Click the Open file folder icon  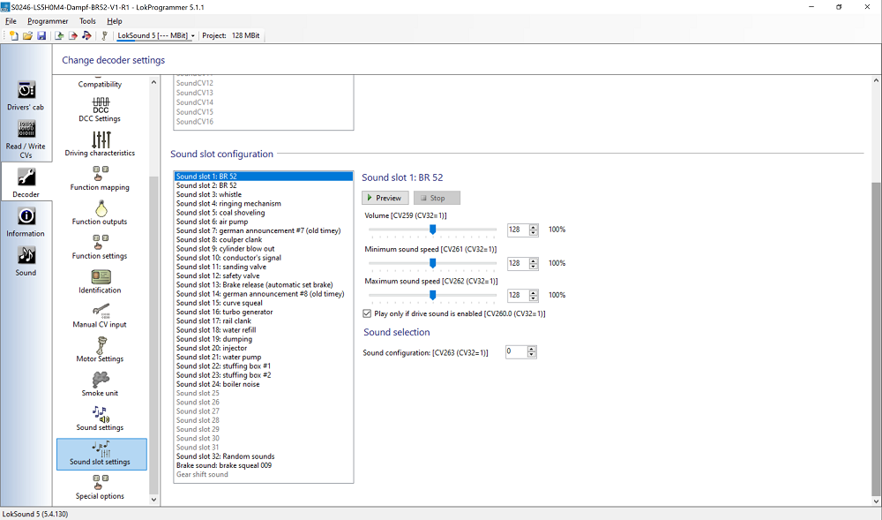27,36
